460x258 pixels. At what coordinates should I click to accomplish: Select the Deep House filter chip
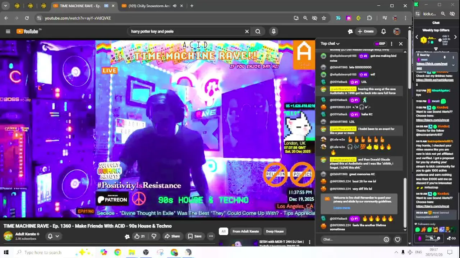click(275, 231)
